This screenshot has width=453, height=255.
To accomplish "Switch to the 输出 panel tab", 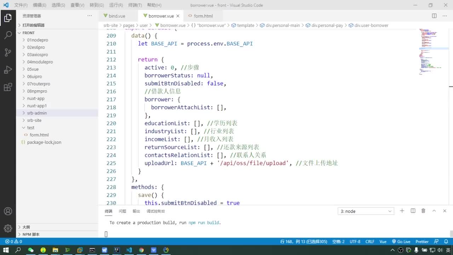I will tap(136, 211).
